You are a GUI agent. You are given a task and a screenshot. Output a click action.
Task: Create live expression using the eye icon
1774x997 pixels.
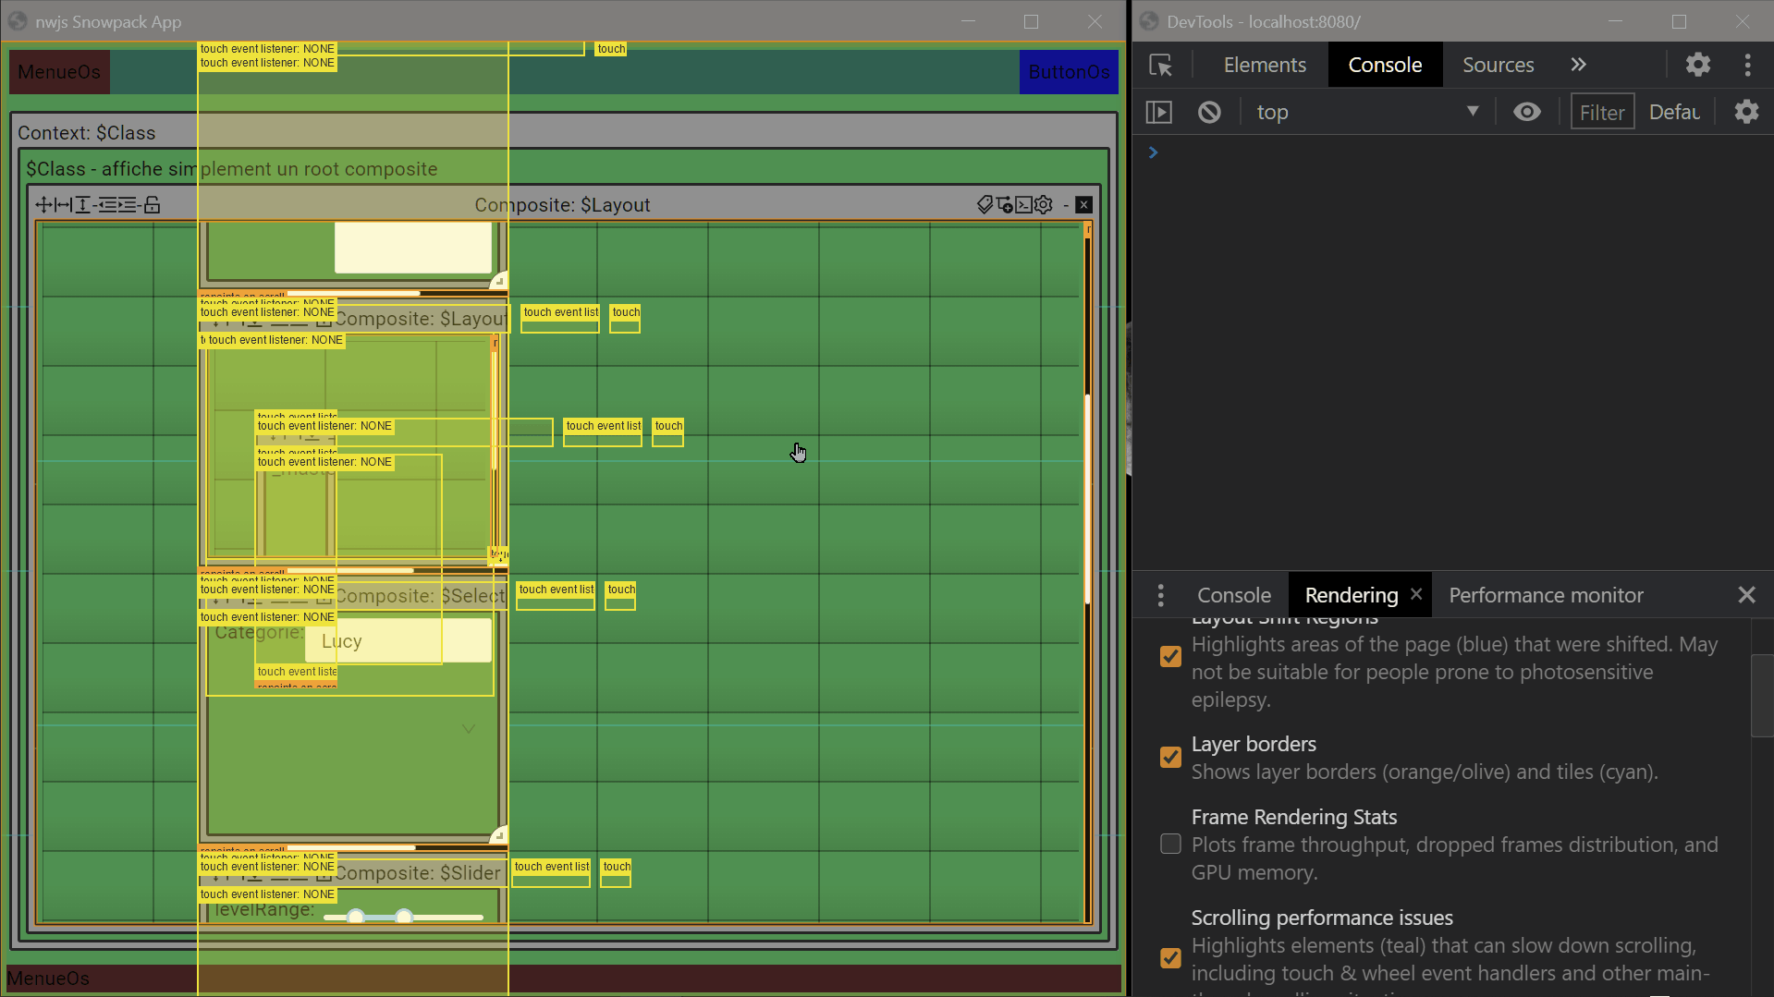point(1527,113)
